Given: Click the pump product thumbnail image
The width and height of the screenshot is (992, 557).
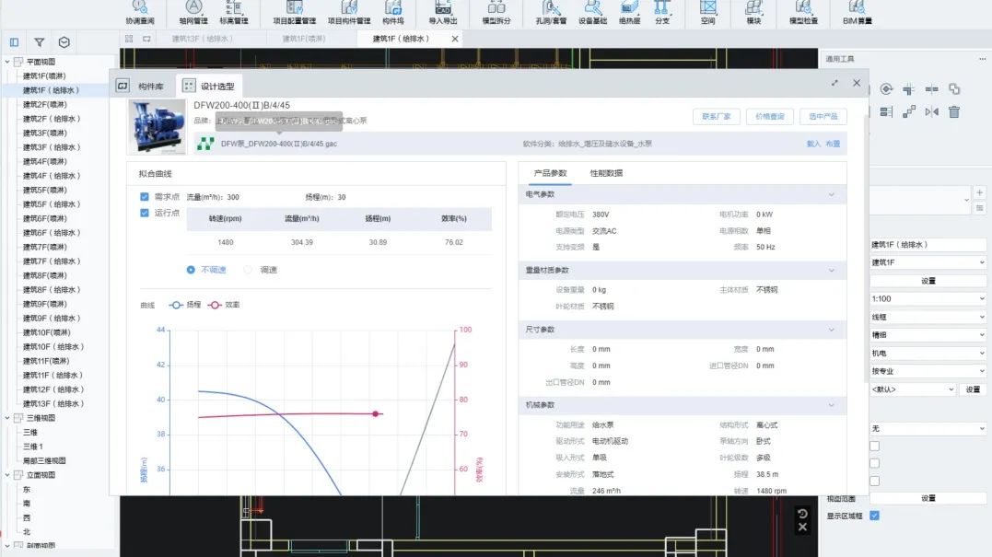Looking at the screenshot, I should (x=157, y=126).
